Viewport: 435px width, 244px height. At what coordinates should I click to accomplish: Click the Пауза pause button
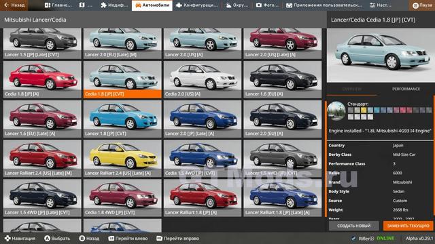pos(422,5)
